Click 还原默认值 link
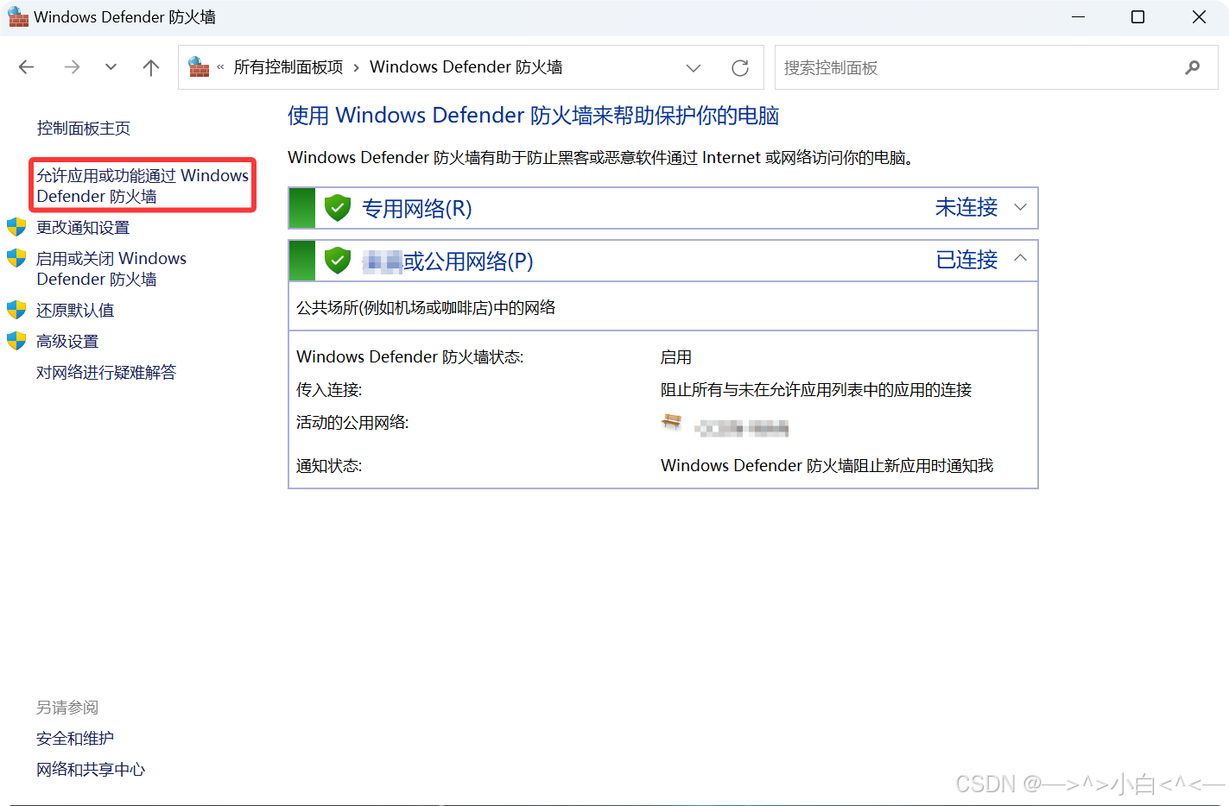Screen dimensions: 1229x806 (x=75, y=311)
